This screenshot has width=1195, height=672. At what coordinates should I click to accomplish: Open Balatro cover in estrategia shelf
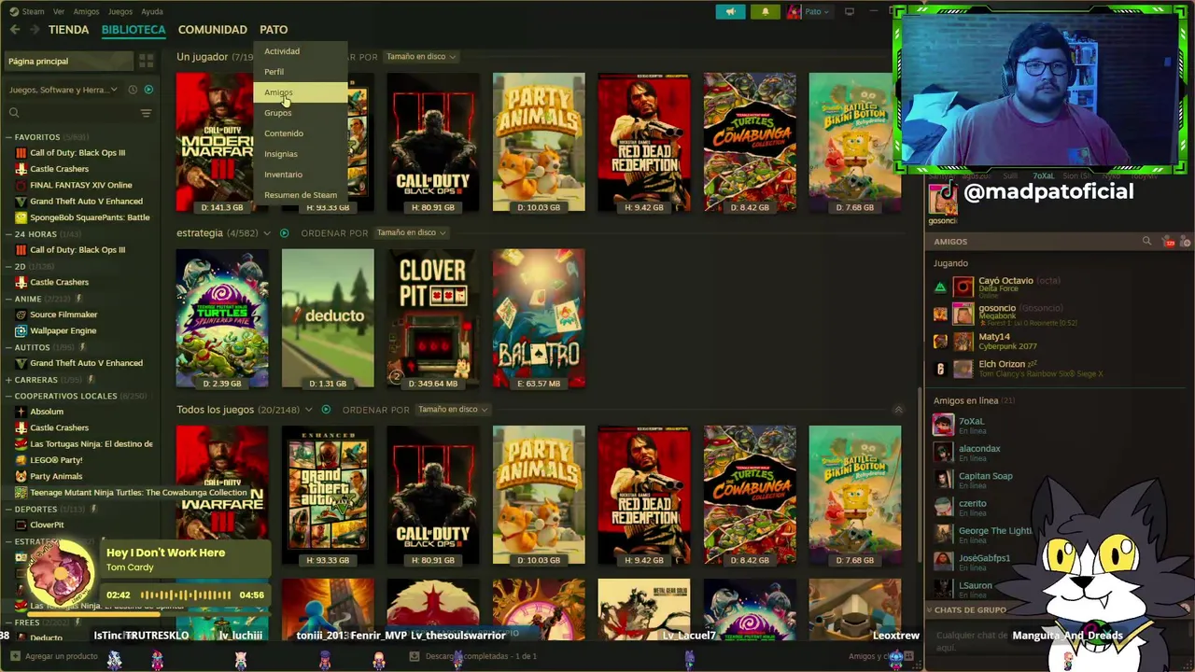(539, 318)
